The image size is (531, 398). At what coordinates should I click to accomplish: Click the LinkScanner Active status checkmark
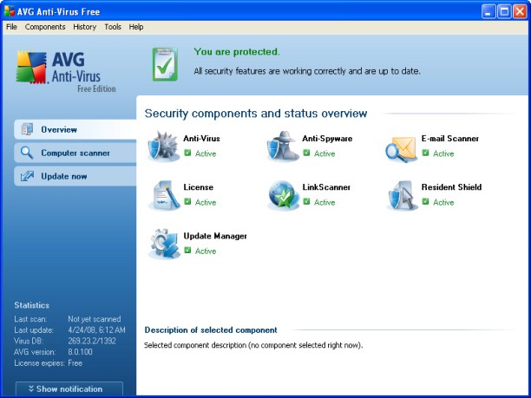[x=306, y=202]
